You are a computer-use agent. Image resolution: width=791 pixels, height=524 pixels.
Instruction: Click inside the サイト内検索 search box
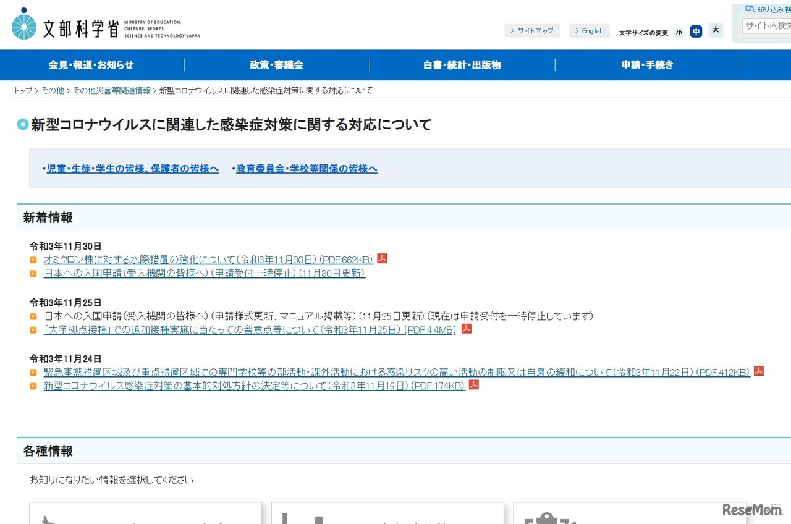[x=766, y=25]
